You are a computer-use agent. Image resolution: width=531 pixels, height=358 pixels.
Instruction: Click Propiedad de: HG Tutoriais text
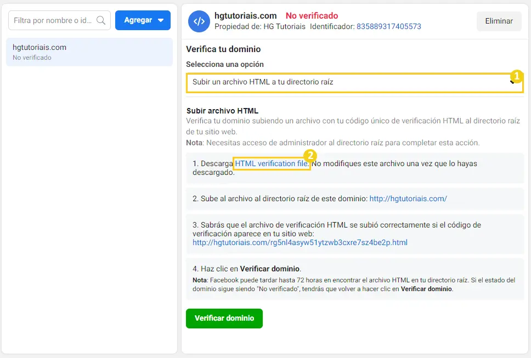coord(260,26)
